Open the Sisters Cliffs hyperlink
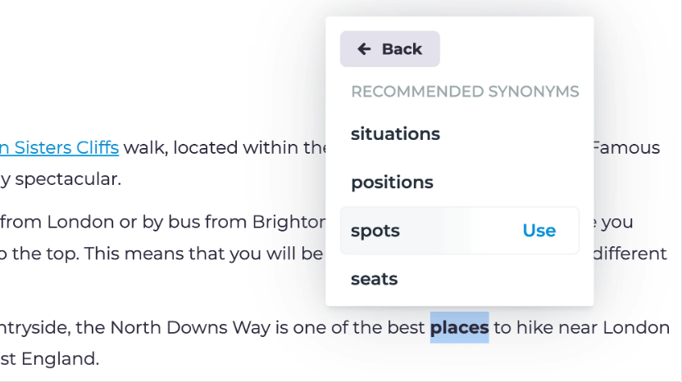The image size is (682, 382). pos(59,148)
